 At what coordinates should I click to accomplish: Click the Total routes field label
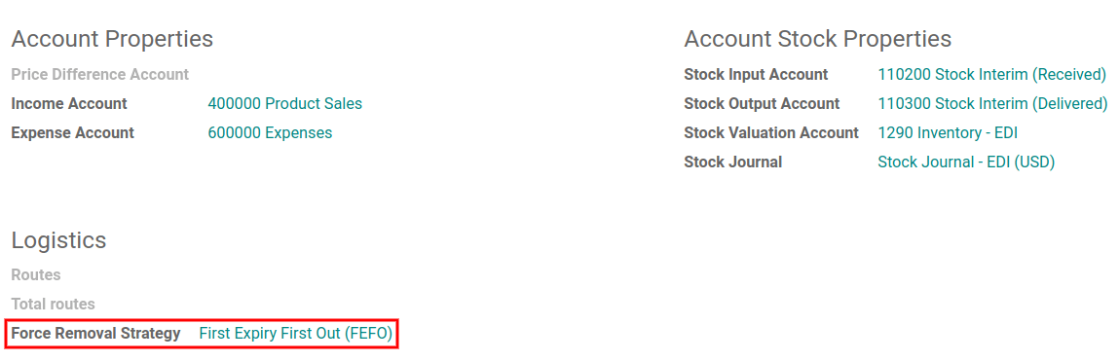53,305
